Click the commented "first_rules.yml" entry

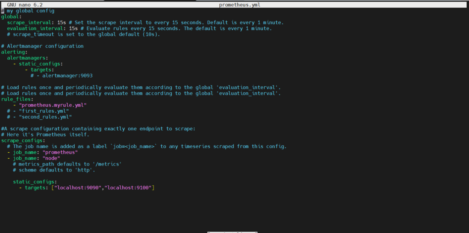(44, 111)
